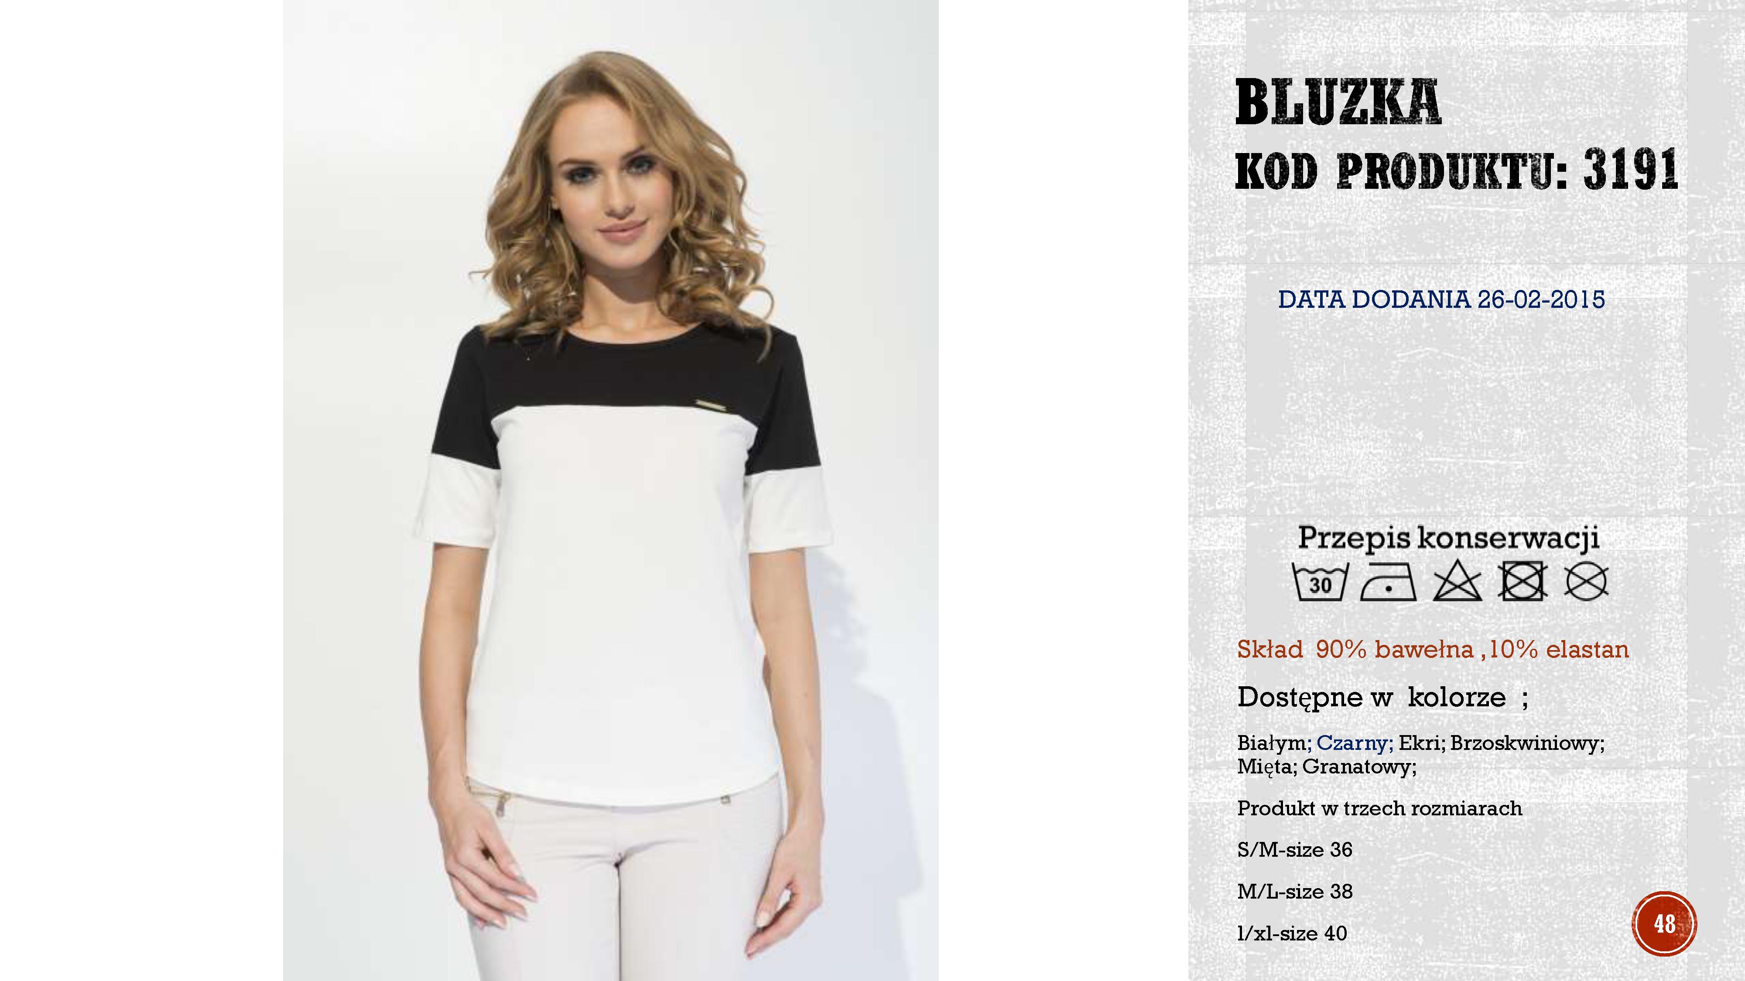Click the M/L-size 38 line

1294,892
